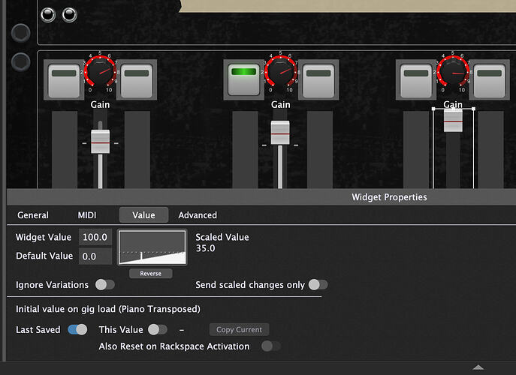Click the Copy Current button

pos(240,330)
